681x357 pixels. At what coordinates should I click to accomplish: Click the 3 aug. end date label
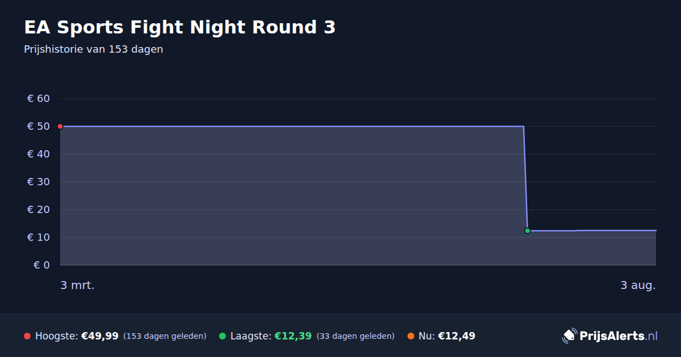pyautogui.click(x=638, y=285)
